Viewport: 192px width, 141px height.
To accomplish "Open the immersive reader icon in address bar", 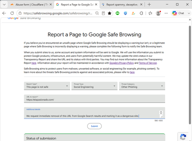I will 103,13.
